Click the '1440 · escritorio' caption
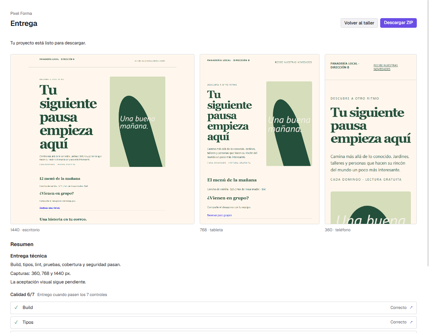This screenshot has width=429, height=333. click(25, 230)
